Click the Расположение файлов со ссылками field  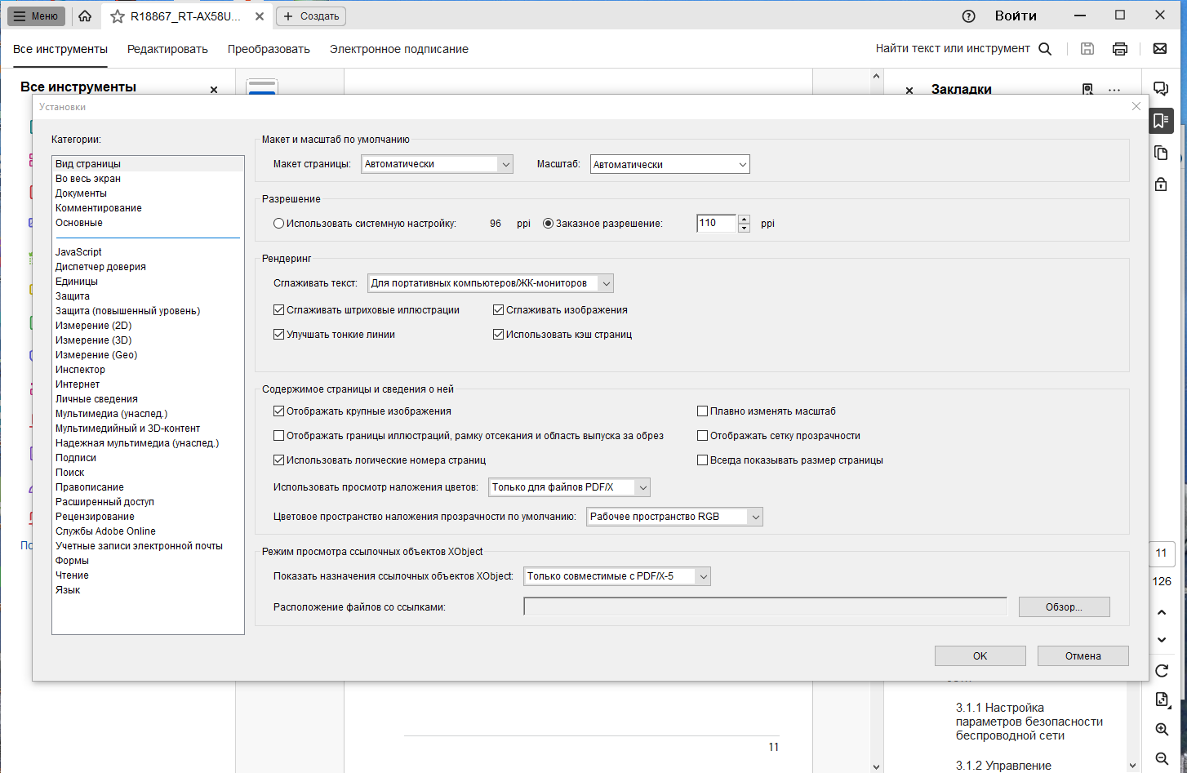(765, 606)
